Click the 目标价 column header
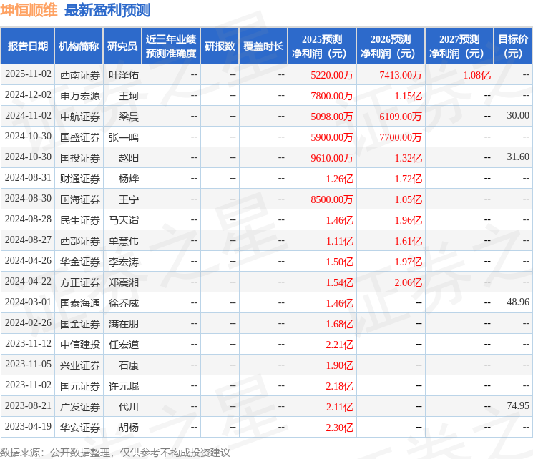 pyautogui.click(x=512, y=46)
